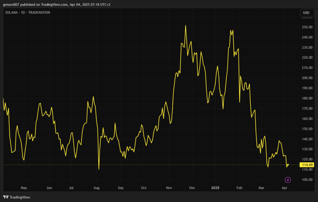Select the May label on the time axis

pyautogui.click(x=24, y=188)
